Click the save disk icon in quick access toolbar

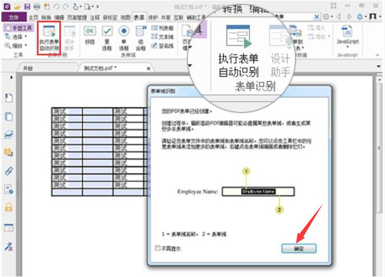pos(27,7)
